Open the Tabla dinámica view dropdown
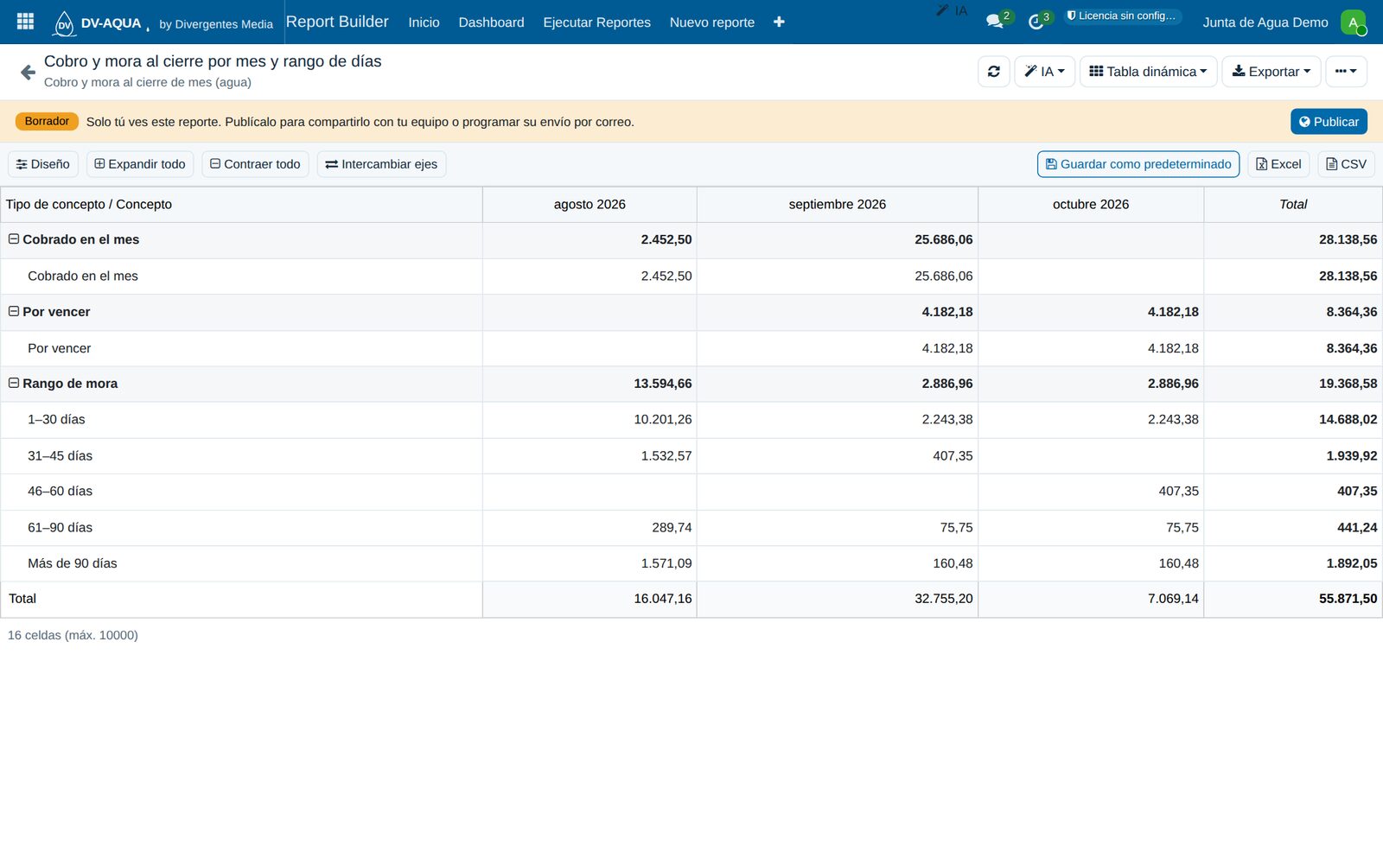 click(1148, 72)
